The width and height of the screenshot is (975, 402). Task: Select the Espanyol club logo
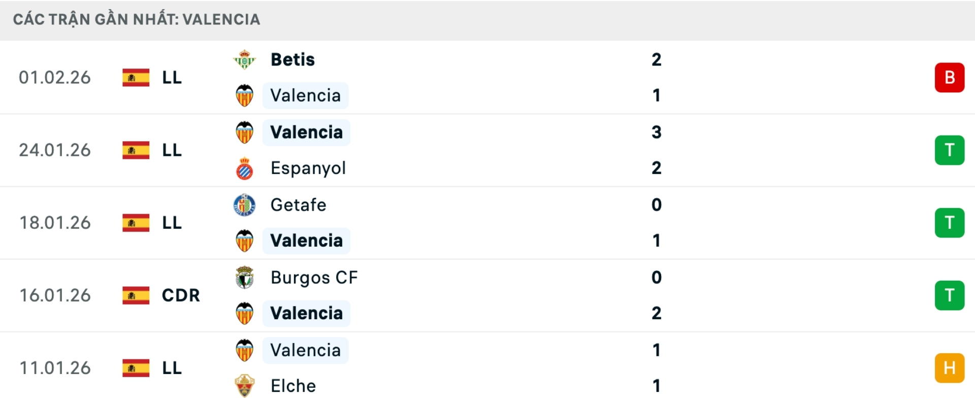tap(245, 169)
